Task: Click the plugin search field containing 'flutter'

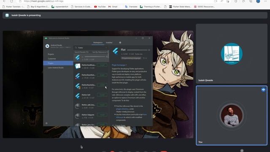Action: tap(92, 48)
